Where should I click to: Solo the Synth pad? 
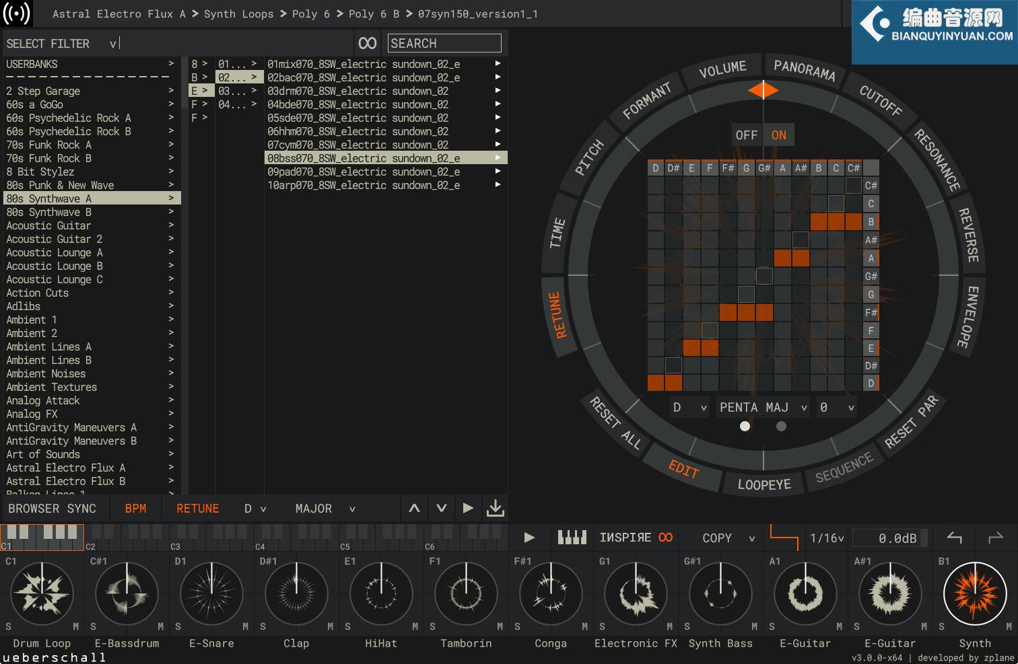(941, 626)
